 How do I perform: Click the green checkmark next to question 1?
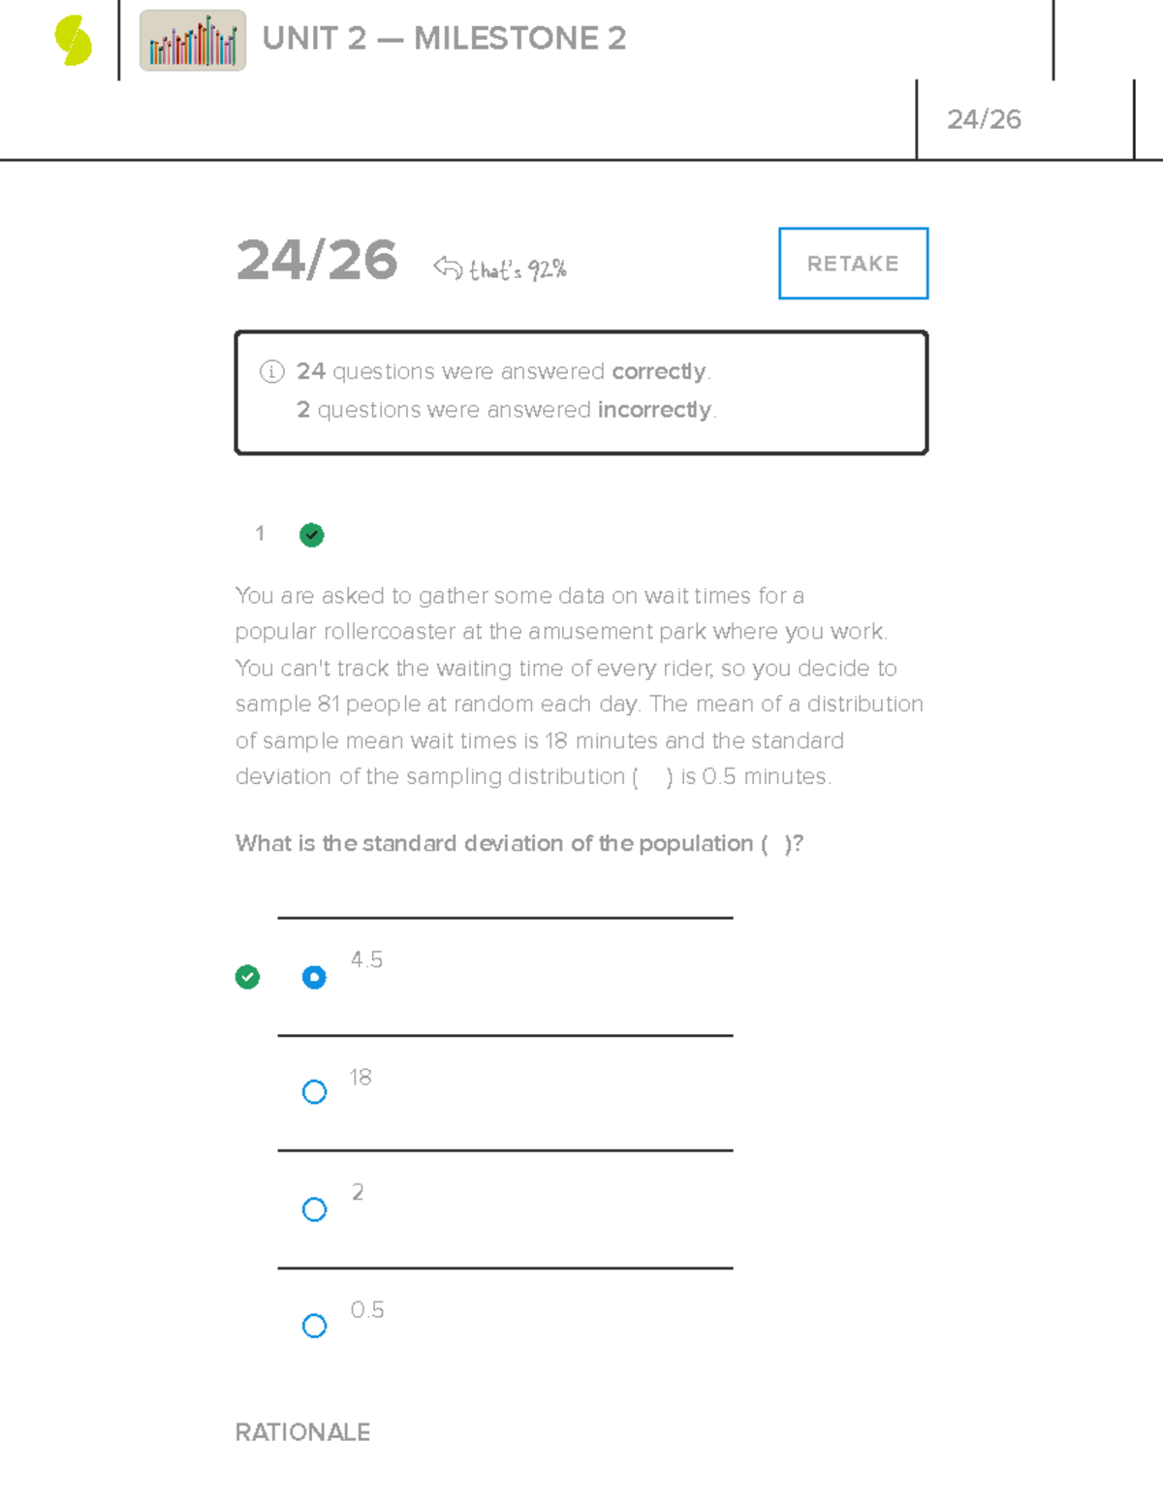click(311, 535)
